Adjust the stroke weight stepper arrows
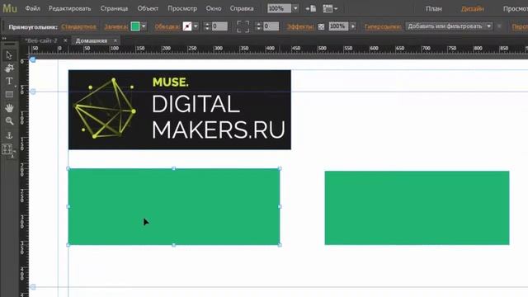 (207, 26)
